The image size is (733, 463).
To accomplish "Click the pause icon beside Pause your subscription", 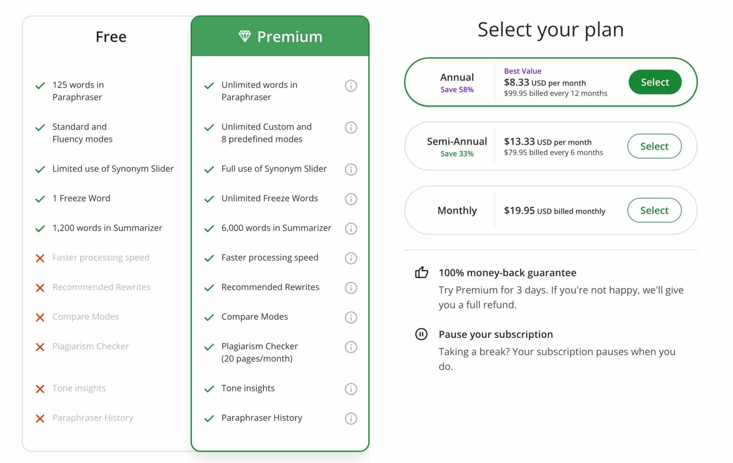I will pos(422,334).
